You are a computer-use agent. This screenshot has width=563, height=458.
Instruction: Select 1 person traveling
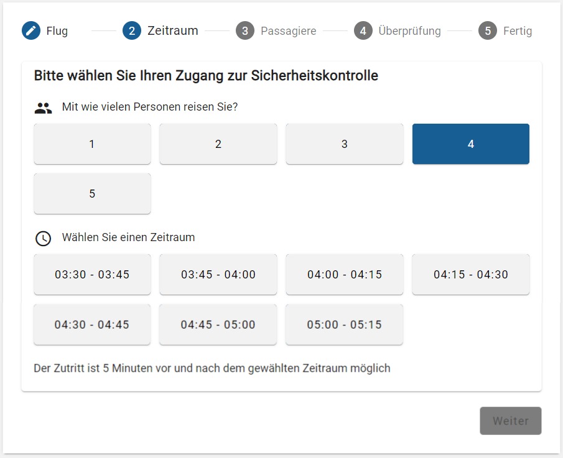(92, 144)
